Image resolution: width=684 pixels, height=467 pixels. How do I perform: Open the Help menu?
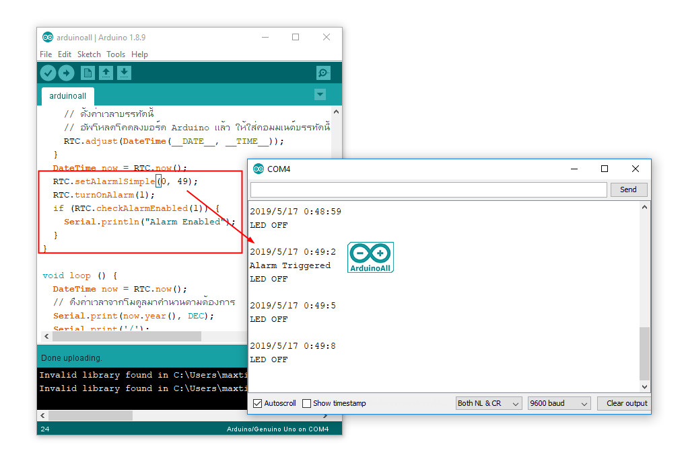139,54
